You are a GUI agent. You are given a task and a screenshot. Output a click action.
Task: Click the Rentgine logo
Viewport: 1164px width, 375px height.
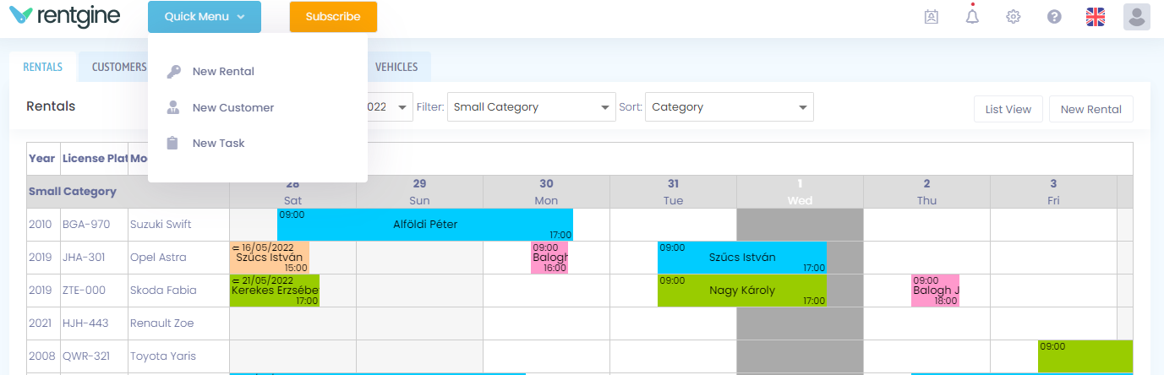(x=64, y=16)
